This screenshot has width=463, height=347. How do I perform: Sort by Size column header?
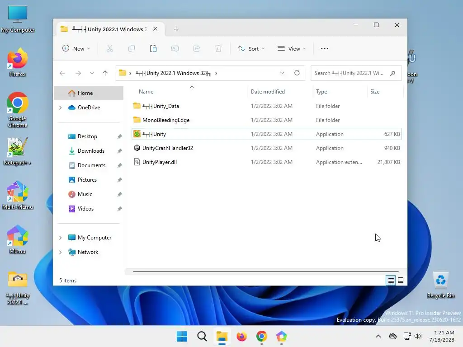(385, 92)
